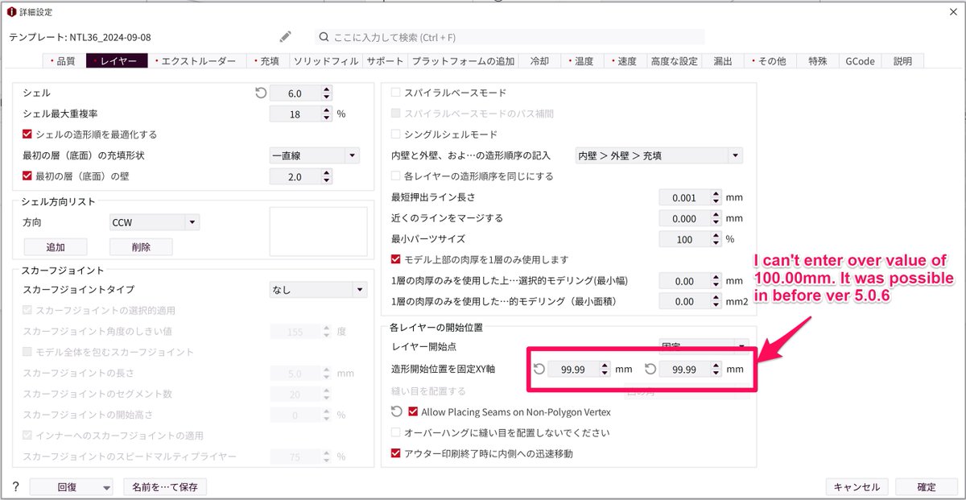The height and width of the screenshot is (500, 966).
Task: Open the 回復 dropdown arrow
Action: (107, 487)
